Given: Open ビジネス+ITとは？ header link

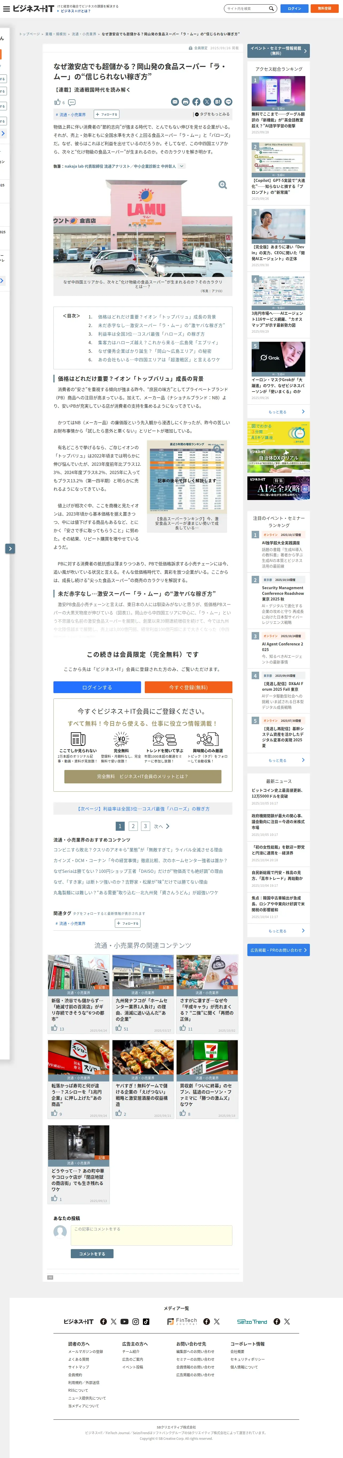Looking at the screenshot, I should point(75,11).
